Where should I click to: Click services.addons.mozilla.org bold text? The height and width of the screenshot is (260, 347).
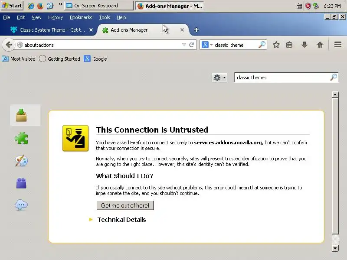(228, 143)
